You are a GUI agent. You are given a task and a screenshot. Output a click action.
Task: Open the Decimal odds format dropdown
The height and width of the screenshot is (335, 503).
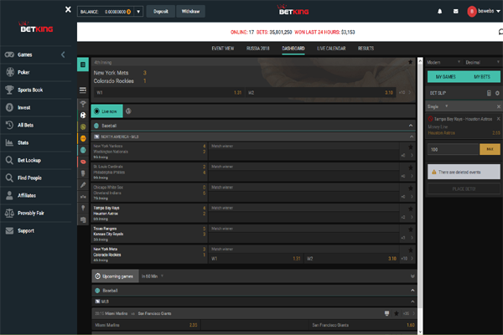[x=482, y=62]
